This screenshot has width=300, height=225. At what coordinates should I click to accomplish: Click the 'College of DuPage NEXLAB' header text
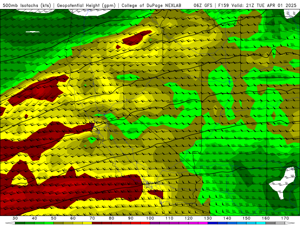[x=151, y=5]
